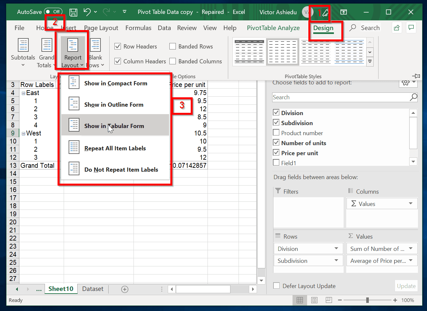This screenshot has height=311, width=427.
Task: Click the New Sheet plus button
Action: (x=124, y=289)
